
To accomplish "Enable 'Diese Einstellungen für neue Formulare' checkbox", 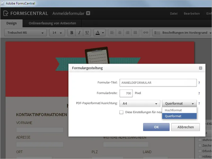I will pyautogui.click(x=121, y=112).
